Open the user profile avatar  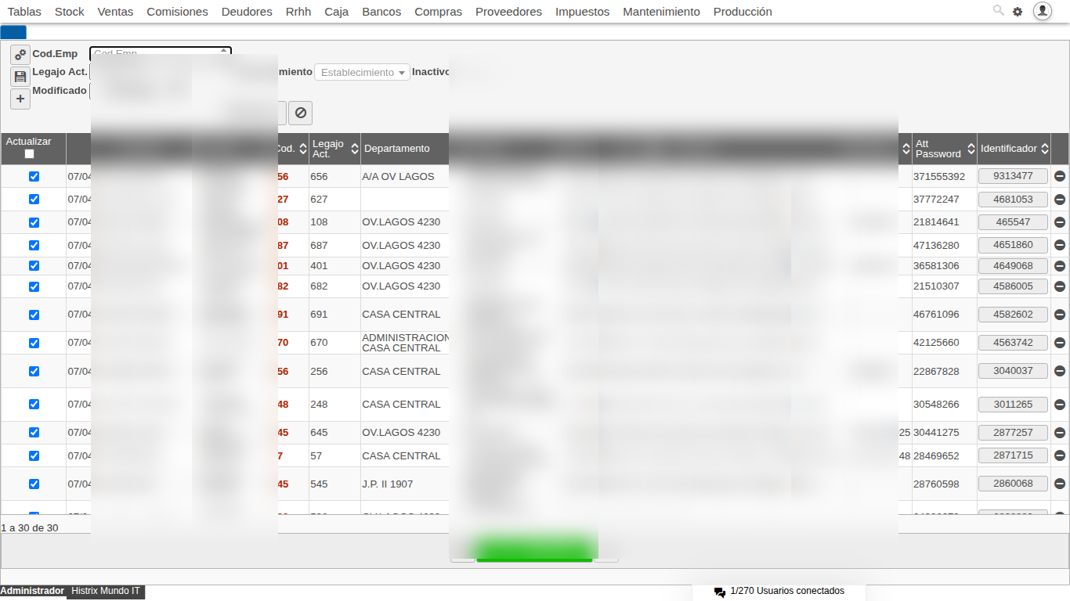click(x=1043, y=11)
